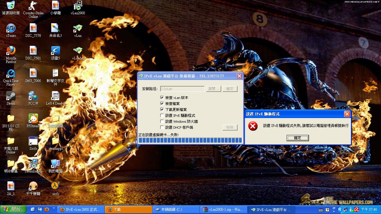Screen dimensions: 381x214
Task: Launch Steam from the desktop
Action: point(11,98)
